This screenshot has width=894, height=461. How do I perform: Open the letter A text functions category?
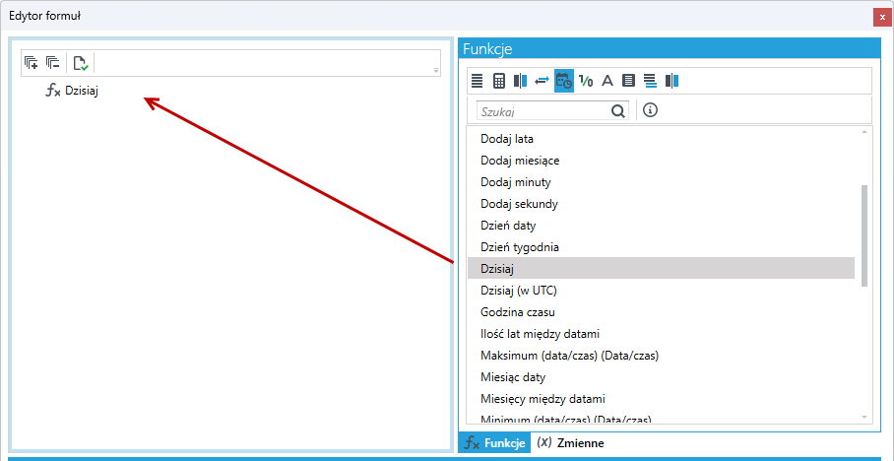tap(607, 81)
